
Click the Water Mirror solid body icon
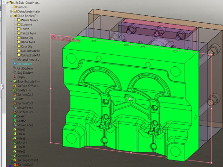[x=19, y=20]
